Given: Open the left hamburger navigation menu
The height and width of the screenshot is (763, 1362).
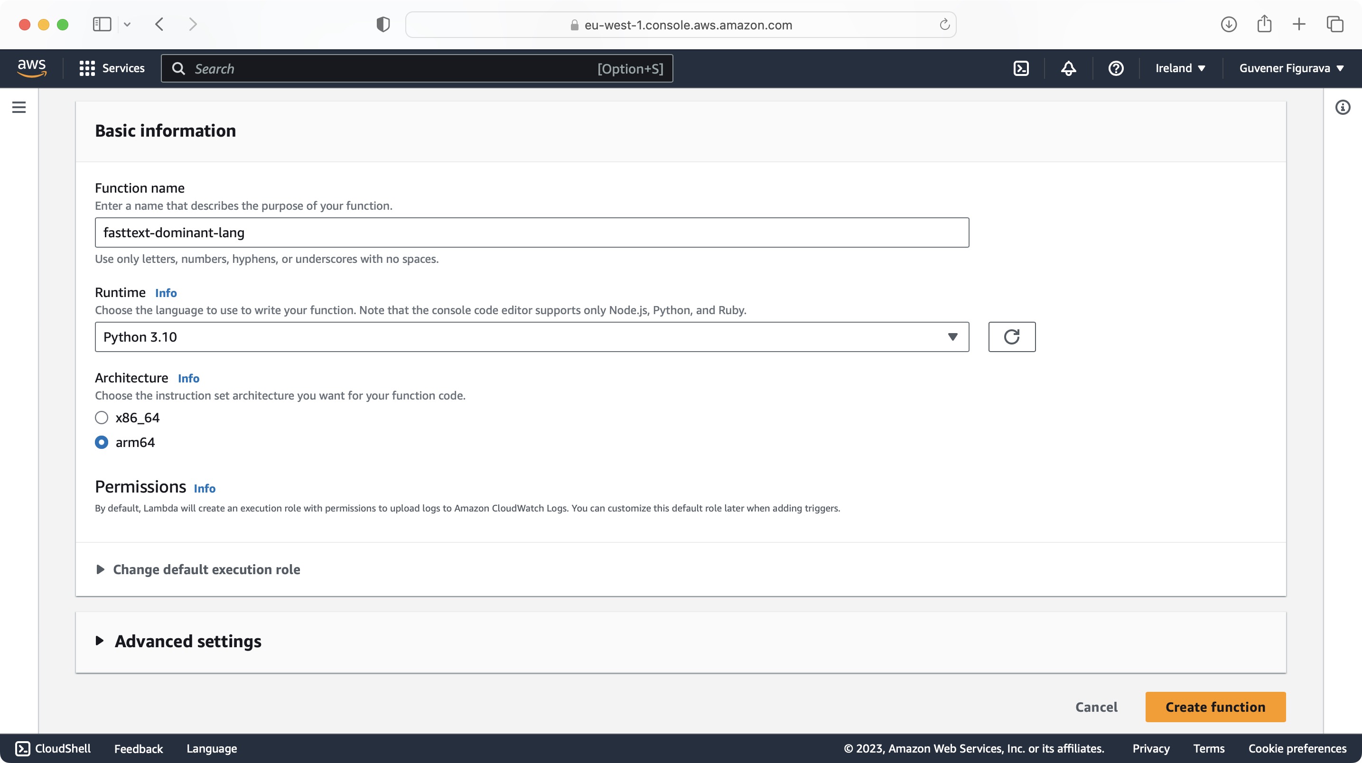Looking at the screenshot, I should tap(19, 107).
